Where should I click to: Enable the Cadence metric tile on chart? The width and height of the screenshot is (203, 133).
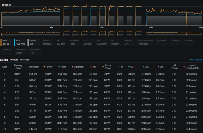click(47, 42)
